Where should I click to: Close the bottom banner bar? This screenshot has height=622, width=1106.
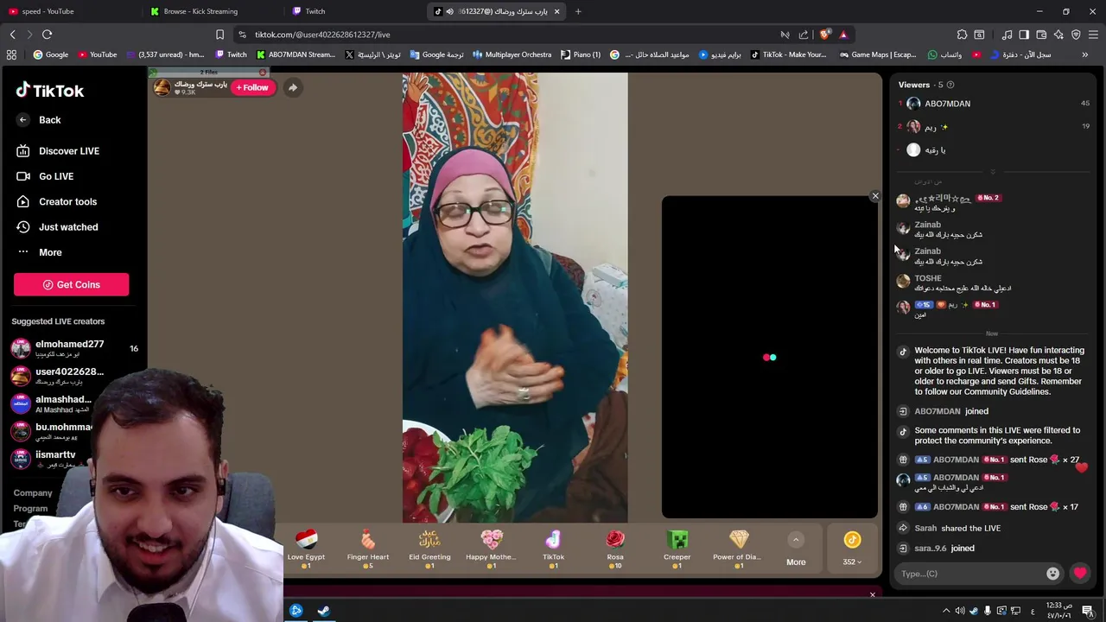pyautogui.click(x=872, y=594)
